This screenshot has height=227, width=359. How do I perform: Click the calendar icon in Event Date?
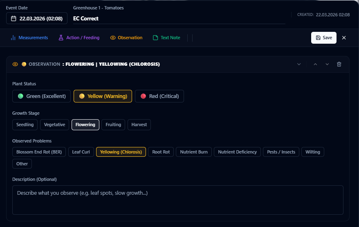pos(13,18)
